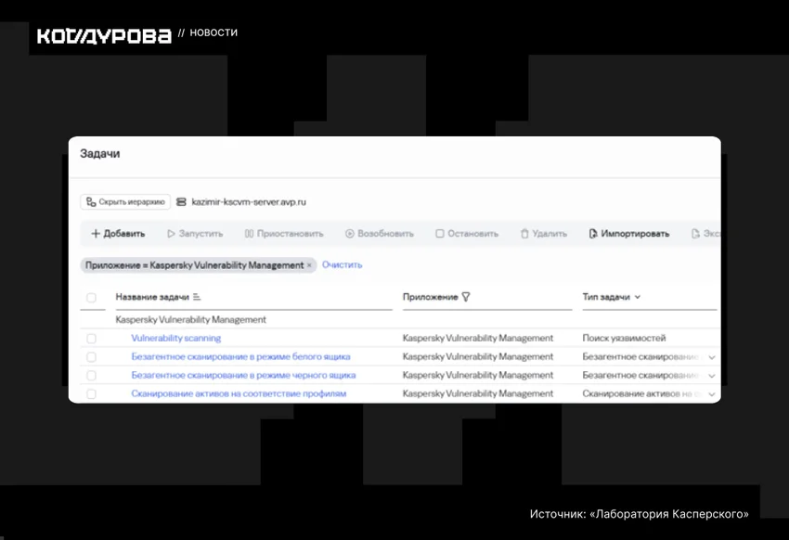
Task: Sort by Название задачи column icon
Action: tap(197, 297)
